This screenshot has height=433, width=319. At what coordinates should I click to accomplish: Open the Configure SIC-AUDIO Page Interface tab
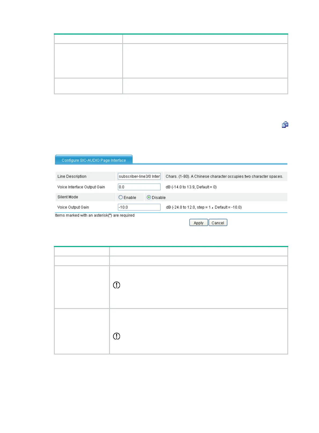click(94, 160)
